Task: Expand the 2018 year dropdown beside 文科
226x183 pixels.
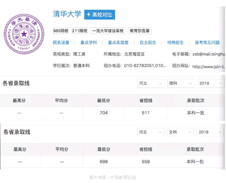Action: [210, 132]
